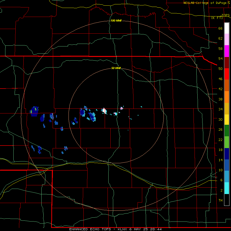Click the 46 legend value

coord(220,79)
